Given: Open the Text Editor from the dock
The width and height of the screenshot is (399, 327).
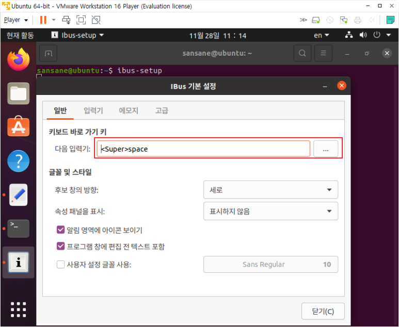Looking at the screenshot, I should tap(18, 195).
